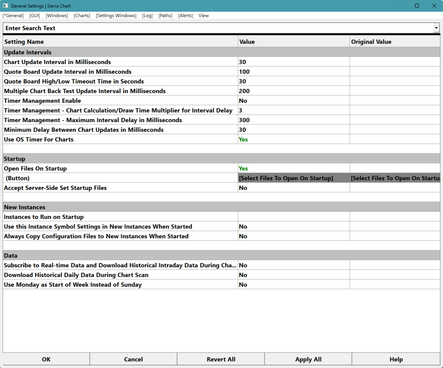Select Timer Management Enable setting name
443x368 pixels.
click(x=42, y=101)
